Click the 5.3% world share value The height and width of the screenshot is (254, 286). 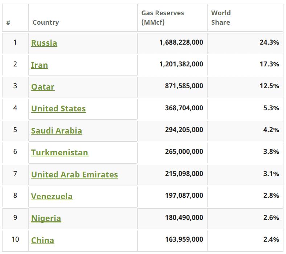271,108
